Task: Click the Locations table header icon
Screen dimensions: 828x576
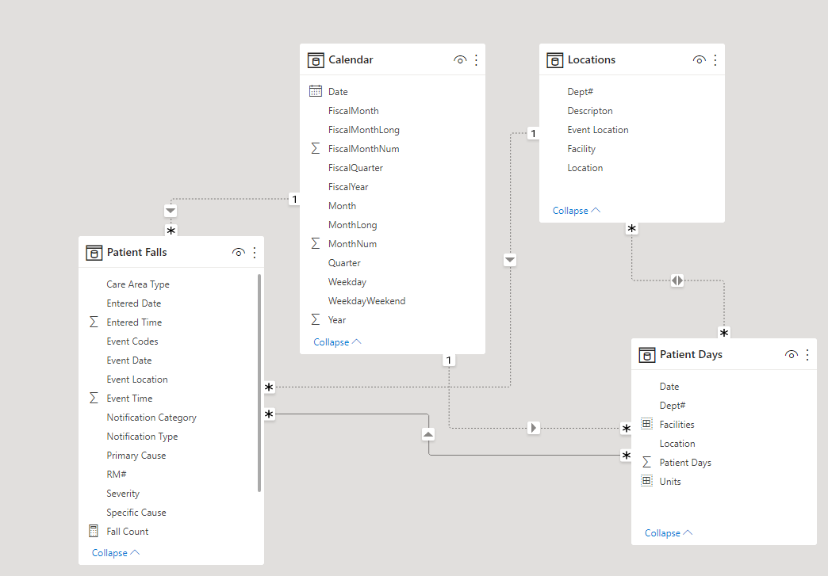Action: coord(555,60)
